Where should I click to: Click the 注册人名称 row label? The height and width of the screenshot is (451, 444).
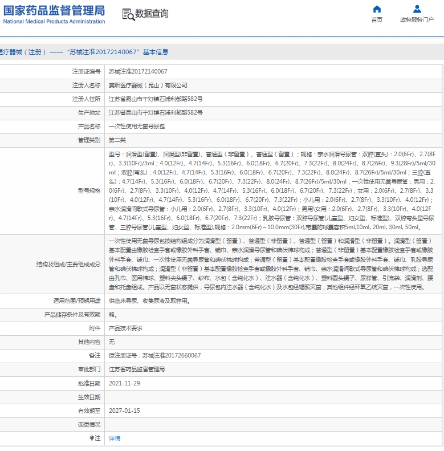[x=86, y=85]
